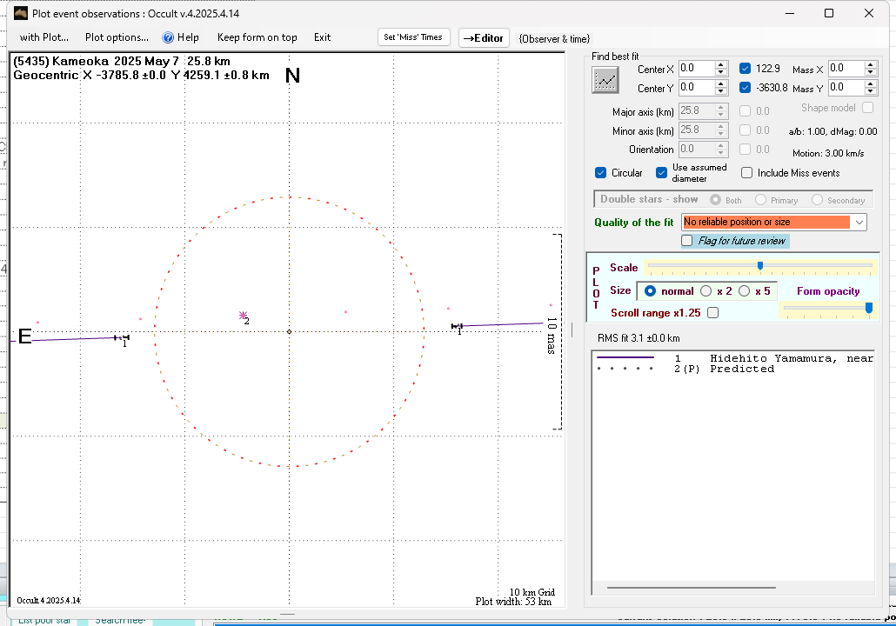Click the Occult app icon in title bar
The width and height of the screenshot is (896, 626).
coord(21,13)
